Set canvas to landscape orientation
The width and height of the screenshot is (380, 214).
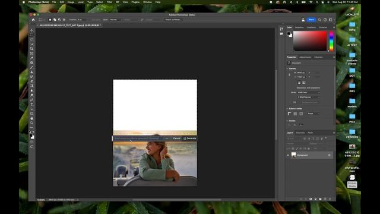tap(303, 83)
